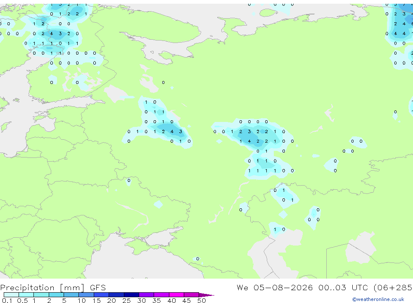
Task: Click the "We 05-08-2026" date text
Action: [275, 287]
